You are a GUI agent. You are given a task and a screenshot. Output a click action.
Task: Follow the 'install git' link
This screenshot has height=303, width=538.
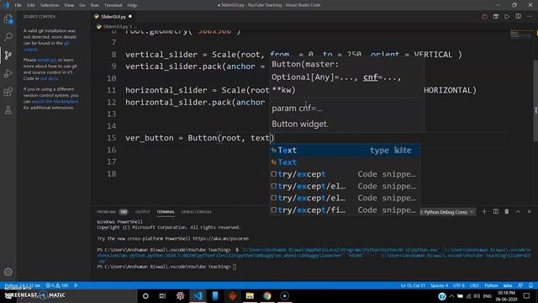pos(46,60)
